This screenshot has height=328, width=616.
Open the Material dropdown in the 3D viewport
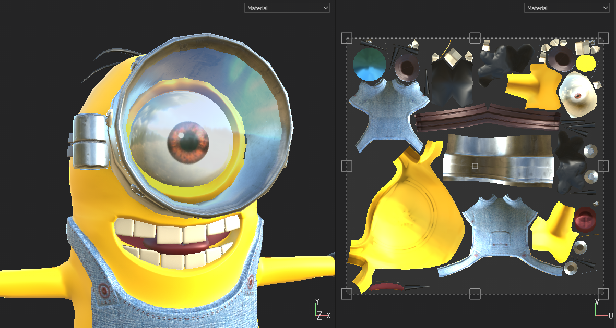287,8
